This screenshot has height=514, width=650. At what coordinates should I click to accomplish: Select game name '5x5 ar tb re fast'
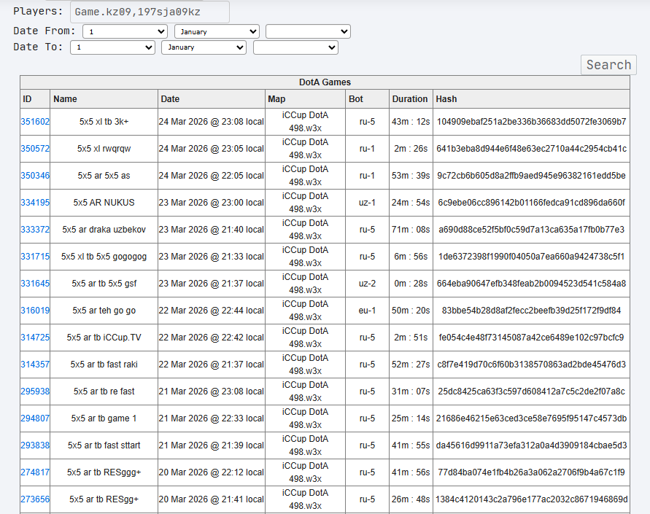pos(104,392)
